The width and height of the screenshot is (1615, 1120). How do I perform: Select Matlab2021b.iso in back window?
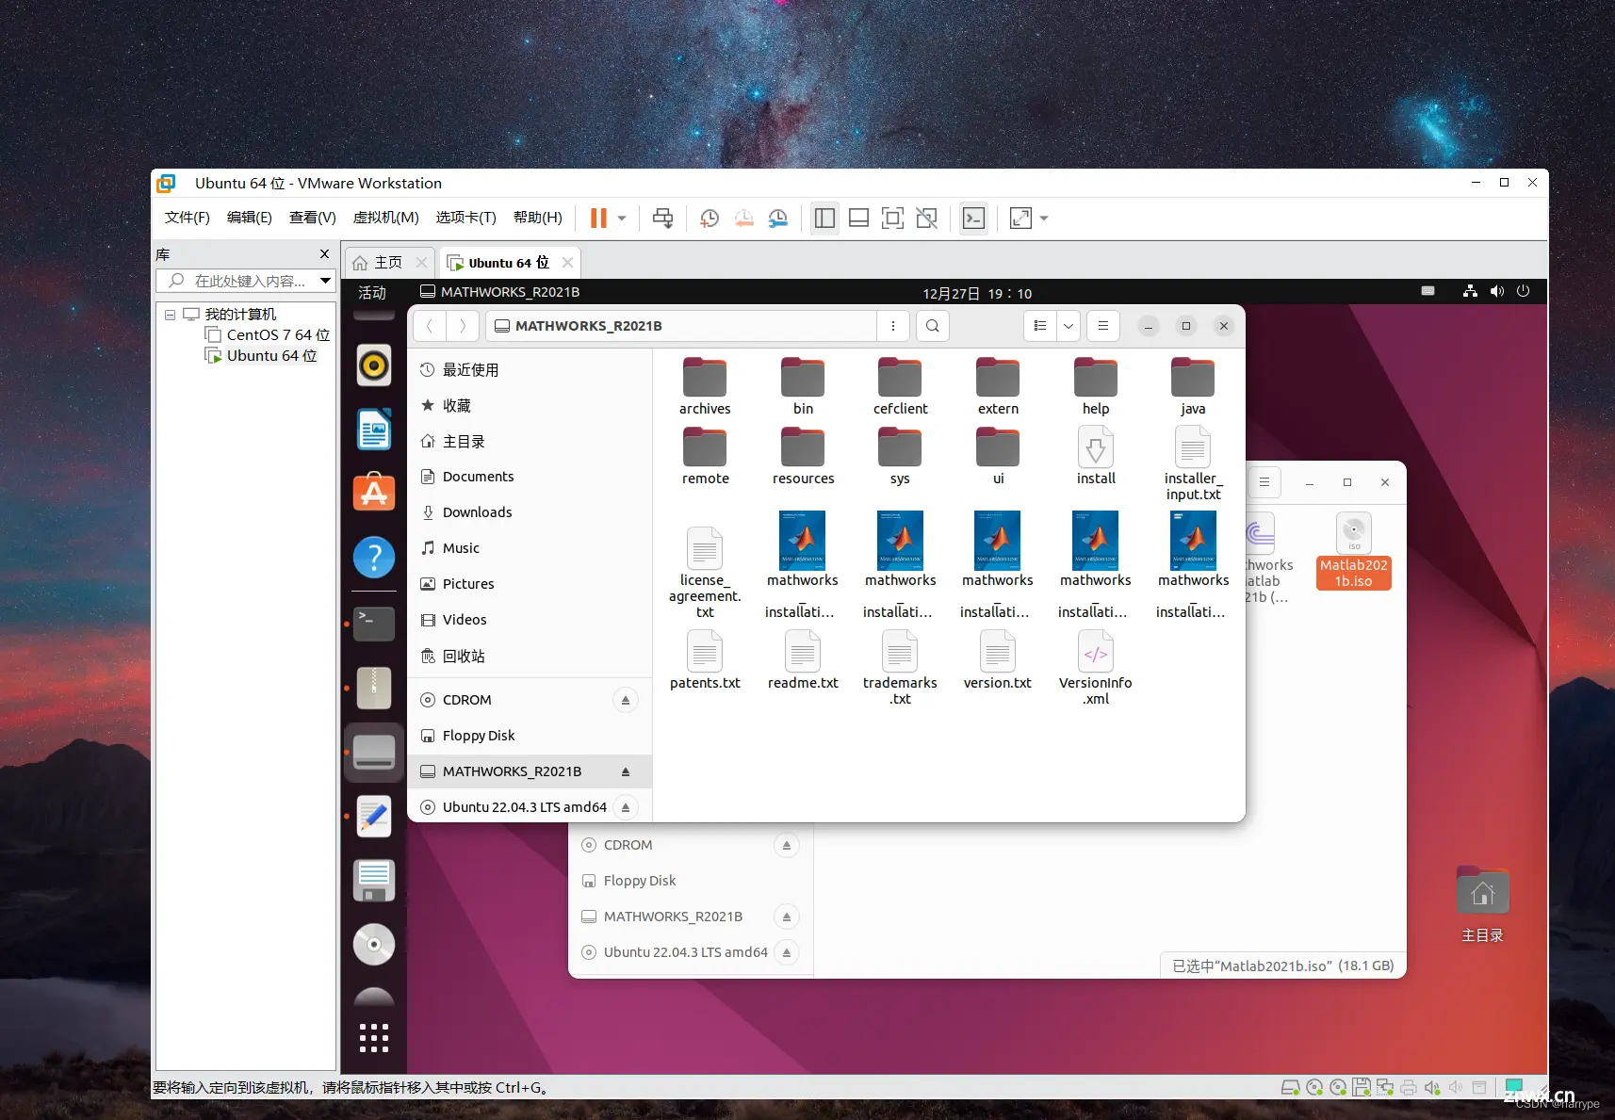pyautogui.click(x=1354, y=551)
